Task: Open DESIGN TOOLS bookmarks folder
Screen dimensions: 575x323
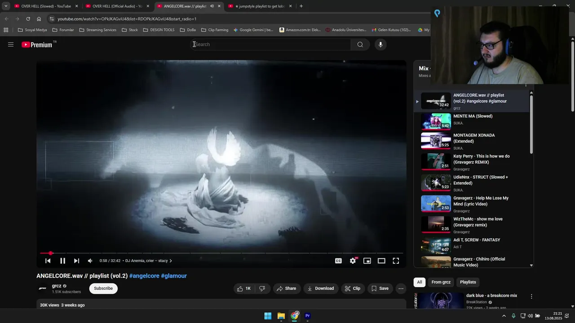Action: 159,30
